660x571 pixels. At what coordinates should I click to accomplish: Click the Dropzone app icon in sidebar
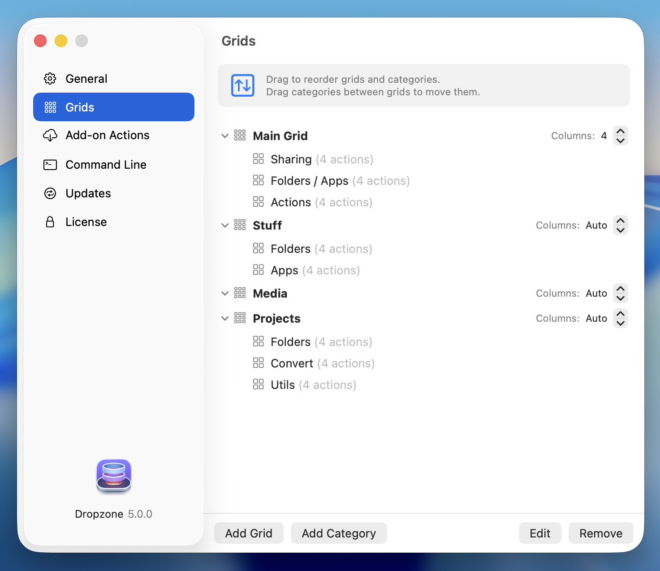114,476
